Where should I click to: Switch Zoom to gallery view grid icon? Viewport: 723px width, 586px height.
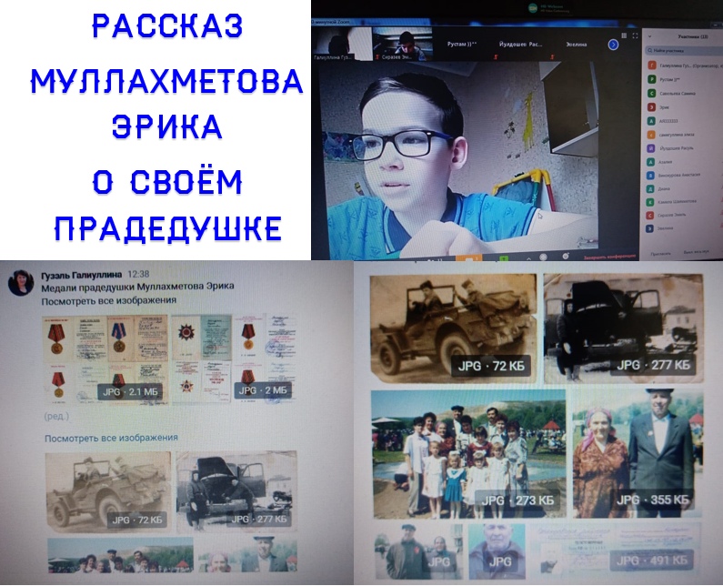pos(624,35)
